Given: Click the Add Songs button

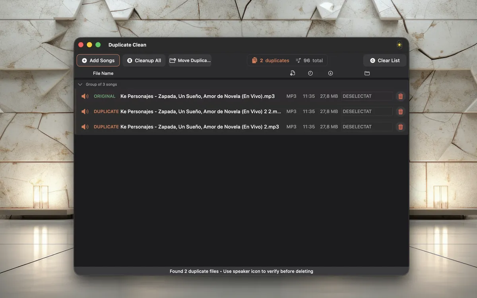Looking at the screenshot, I should pos(98,60).
